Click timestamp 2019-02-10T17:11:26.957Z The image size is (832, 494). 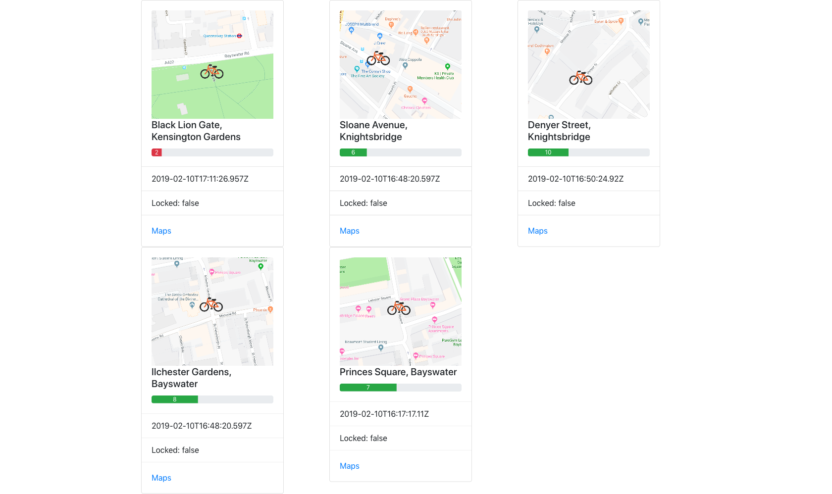200,179
